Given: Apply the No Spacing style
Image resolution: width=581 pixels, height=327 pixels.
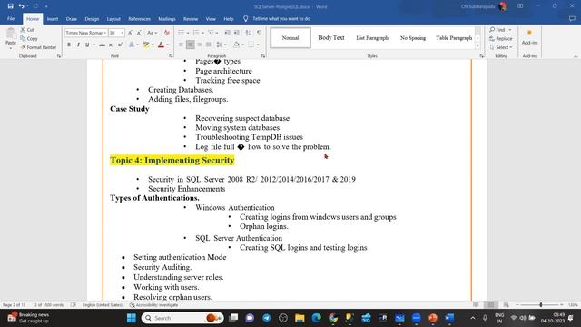Looking at the screenshot, I should click(413, 38).
